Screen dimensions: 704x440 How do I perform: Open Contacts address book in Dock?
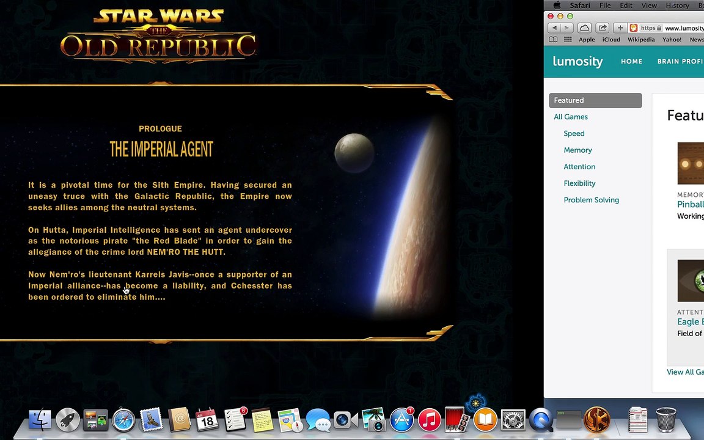click(179, 420)
